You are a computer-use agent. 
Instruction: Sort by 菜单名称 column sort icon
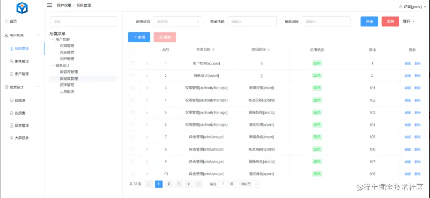214,49
